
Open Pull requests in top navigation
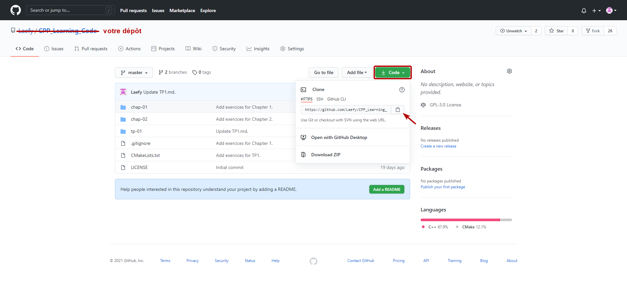coord(133,10)
